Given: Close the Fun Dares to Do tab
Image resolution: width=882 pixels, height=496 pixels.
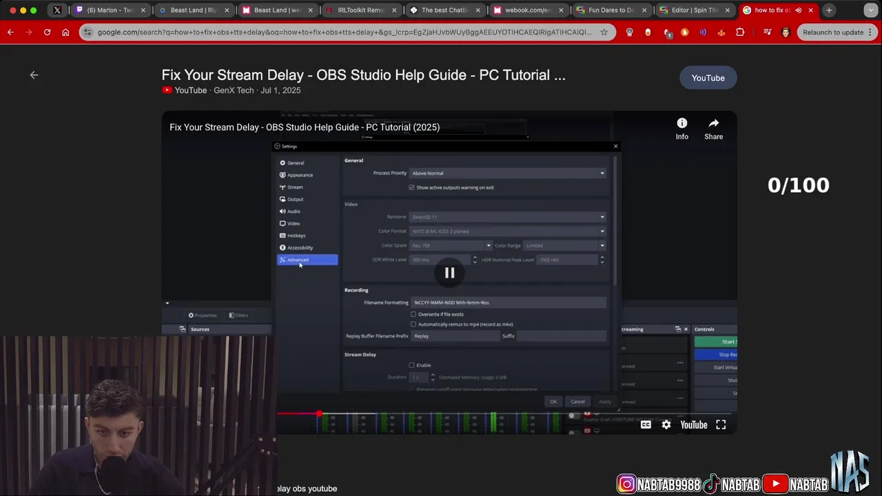Looking at the screenshot, I should [645, 10].
